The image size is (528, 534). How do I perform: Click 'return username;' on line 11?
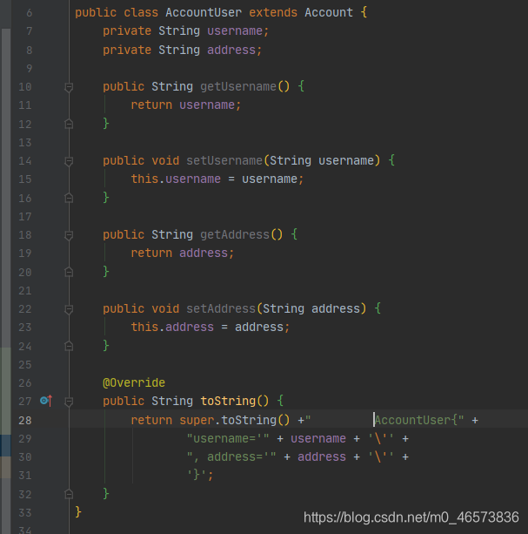[186, 105]
